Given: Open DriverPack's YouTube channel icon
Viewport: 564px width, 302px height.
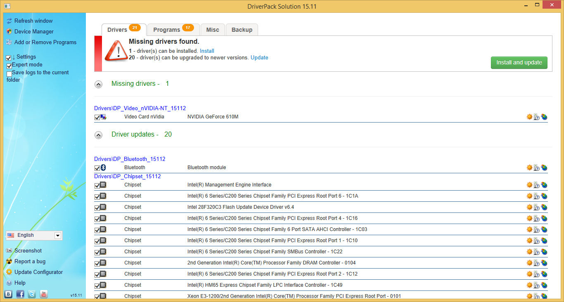Looking at the screenshot, I should pyautogui.click(x=43, y=294).
